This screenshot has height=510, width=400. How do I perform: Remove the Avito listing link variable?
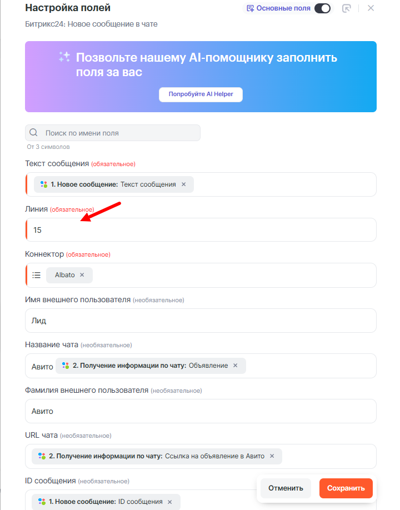(272, 456)
